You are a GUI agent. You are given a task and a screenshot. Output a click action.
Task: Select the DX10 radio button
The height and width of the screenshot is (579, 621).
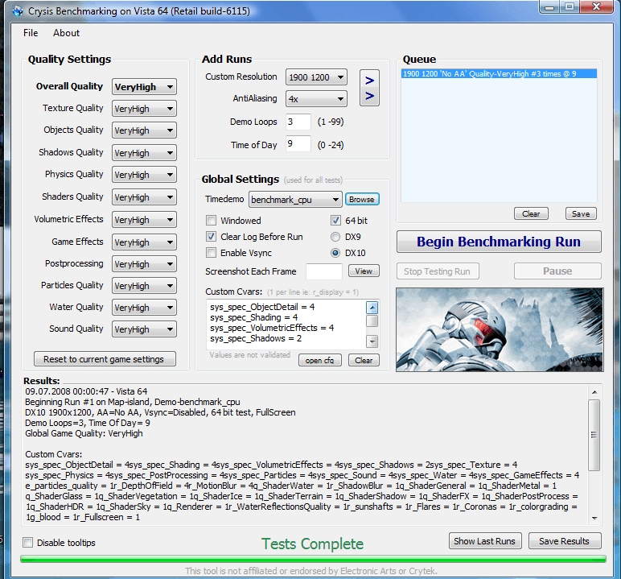coord(335,253)
